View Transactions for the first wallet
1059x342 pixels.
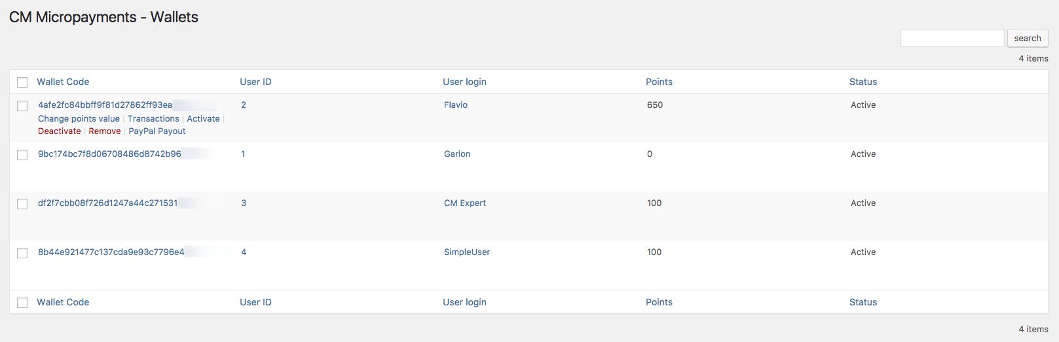point(153,118)
